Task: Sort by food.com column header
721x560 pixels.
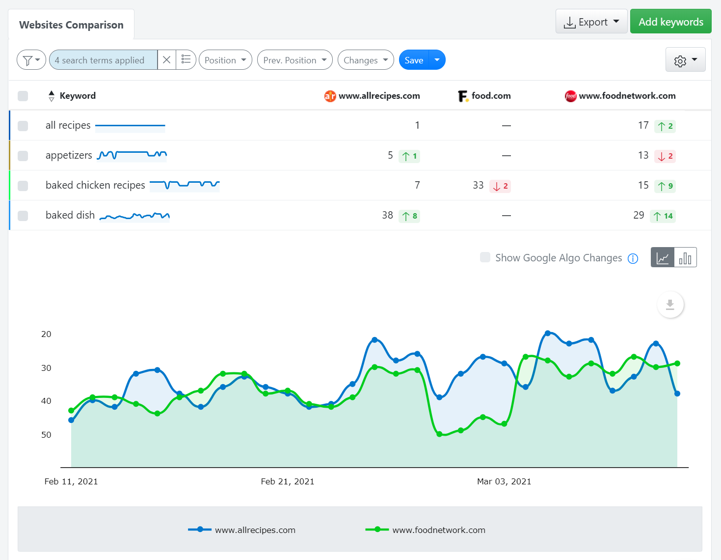Action: 491,96
